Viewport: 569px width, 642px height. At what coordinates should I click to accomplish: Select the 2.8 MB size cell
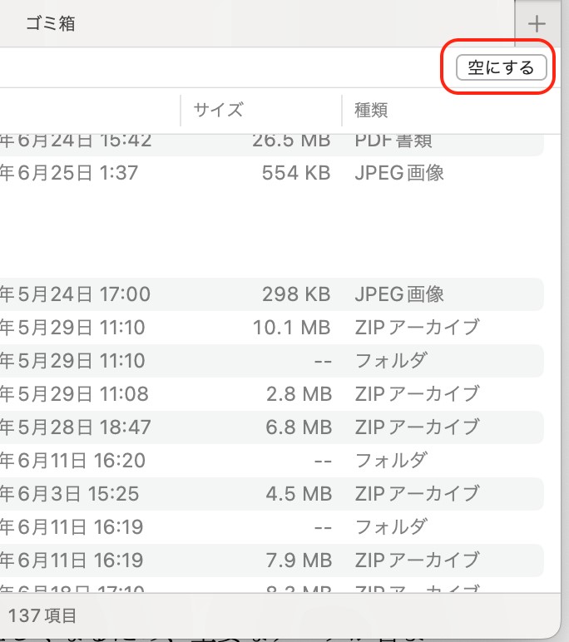[x=299, y=394]
